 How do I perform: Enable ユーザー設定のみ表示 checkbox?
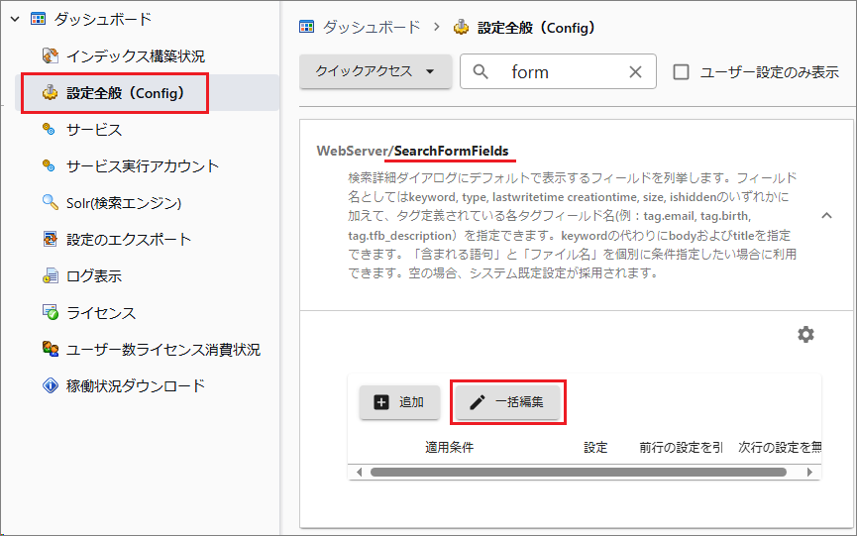tap(681, 72)
